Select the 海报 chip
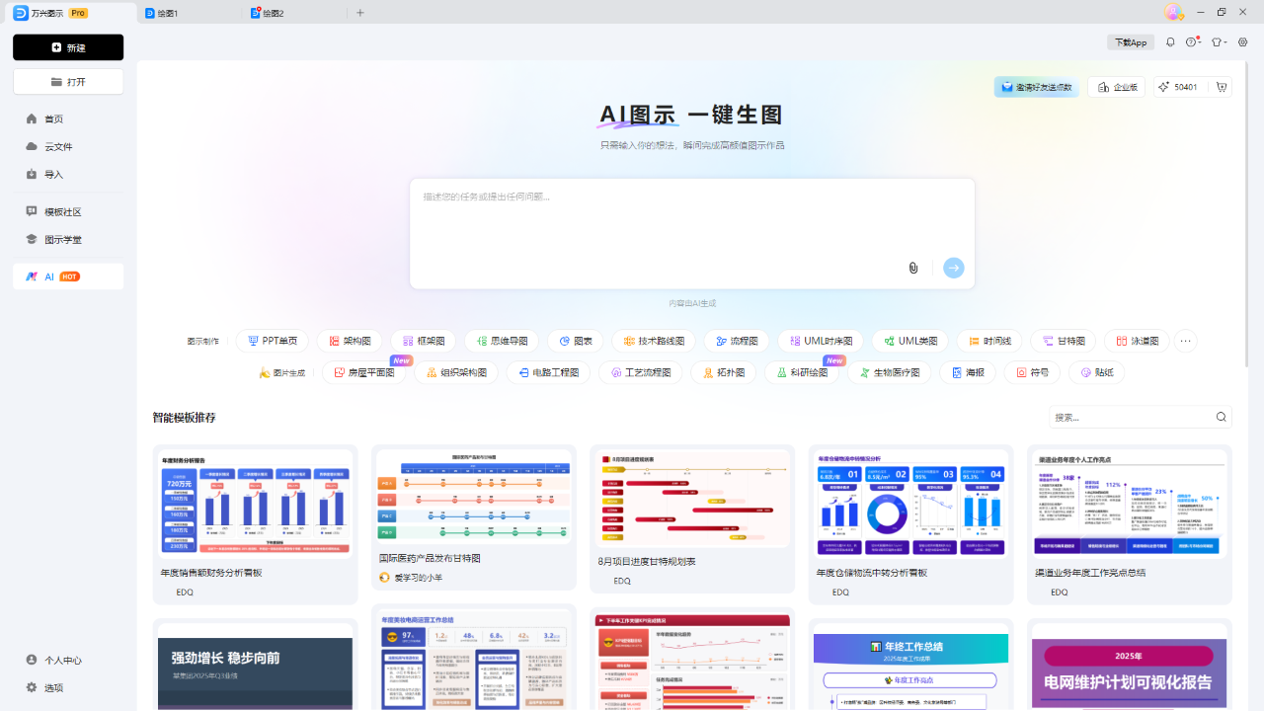Viewport: 1264px width, 711px height. point(967,372)
